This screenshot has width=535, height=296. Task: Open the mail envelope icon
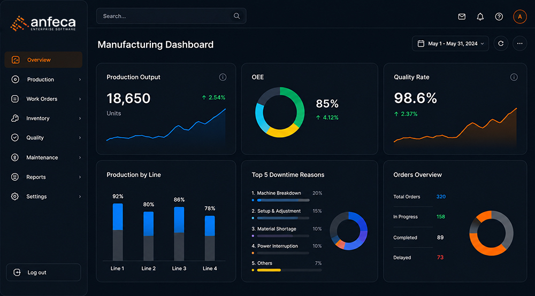coord(462,17)
